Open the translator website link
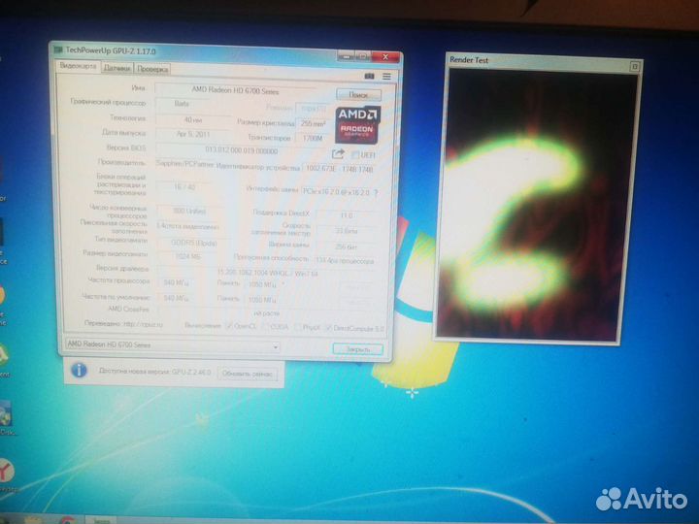Screen dimensions: 699x524 click(143, 324)
